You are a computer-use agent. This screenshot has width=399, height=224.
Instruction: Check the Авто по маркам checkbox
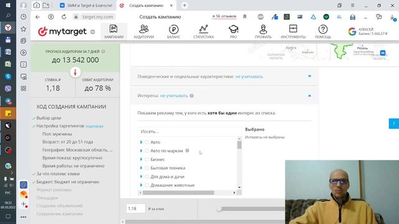(x=147, y=151)
